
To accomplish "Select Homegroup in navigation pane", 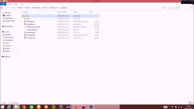I will pyautogui.click(x=8, y=26).
